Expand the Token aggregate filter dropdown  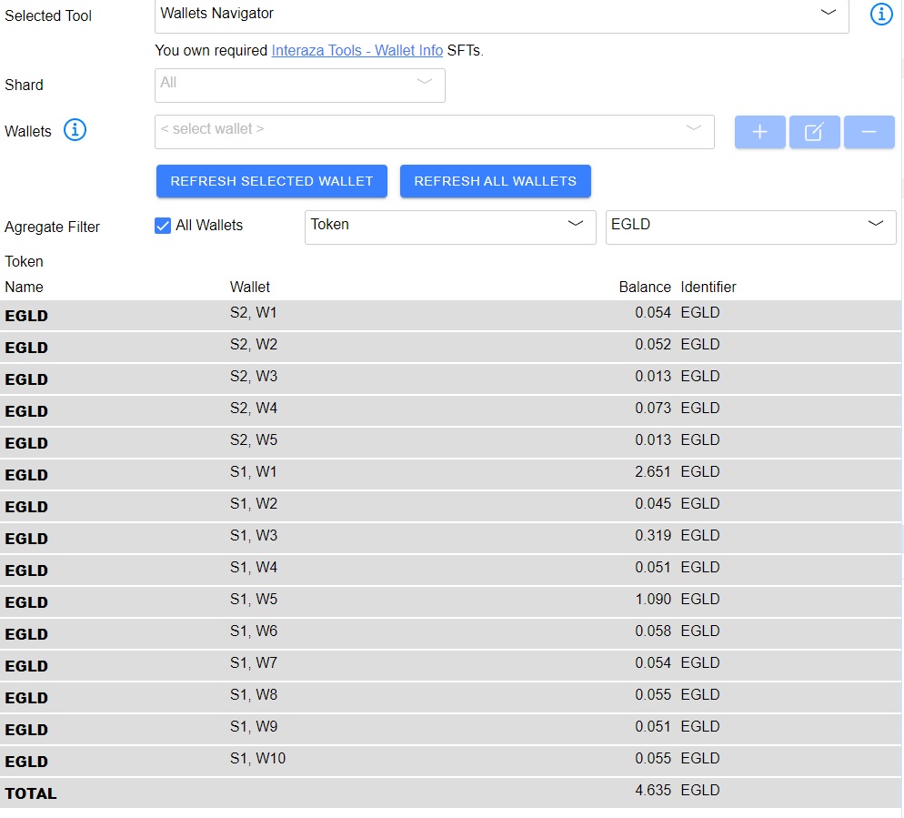(x=449, y=227)
